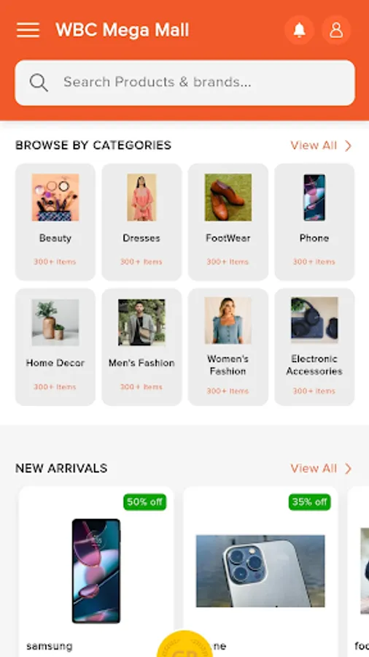This screenshot has height=657, width=369.
Task: Select the Dresses category card
Action: click(141, 222)
